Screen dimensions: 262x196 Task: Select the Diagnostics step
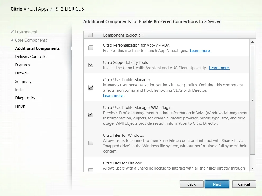(25, 98)
